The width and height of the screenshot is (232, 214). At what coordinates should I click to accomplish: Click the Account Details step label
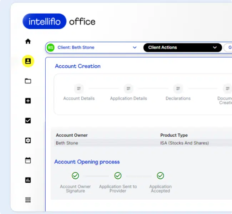coord(79,98)
